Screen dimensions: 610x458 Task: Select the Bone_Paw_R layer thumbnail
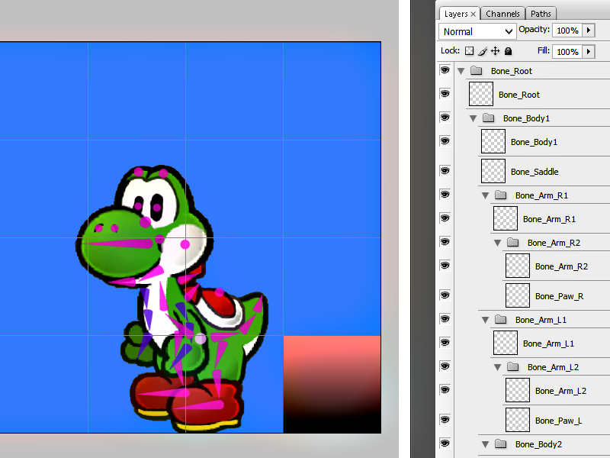tap(518, 295)
